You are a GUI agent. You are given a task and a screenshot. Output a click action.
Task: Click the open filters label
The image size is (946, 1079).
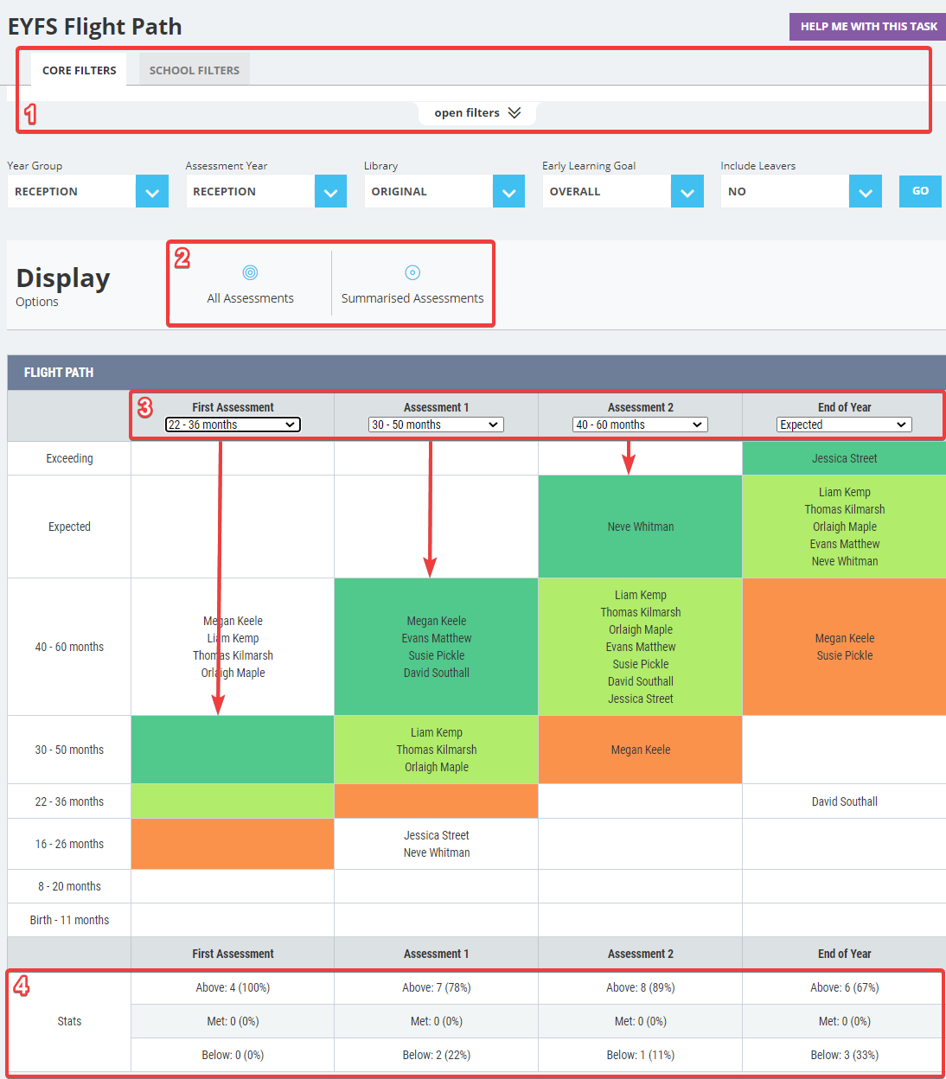coord(467,113)
